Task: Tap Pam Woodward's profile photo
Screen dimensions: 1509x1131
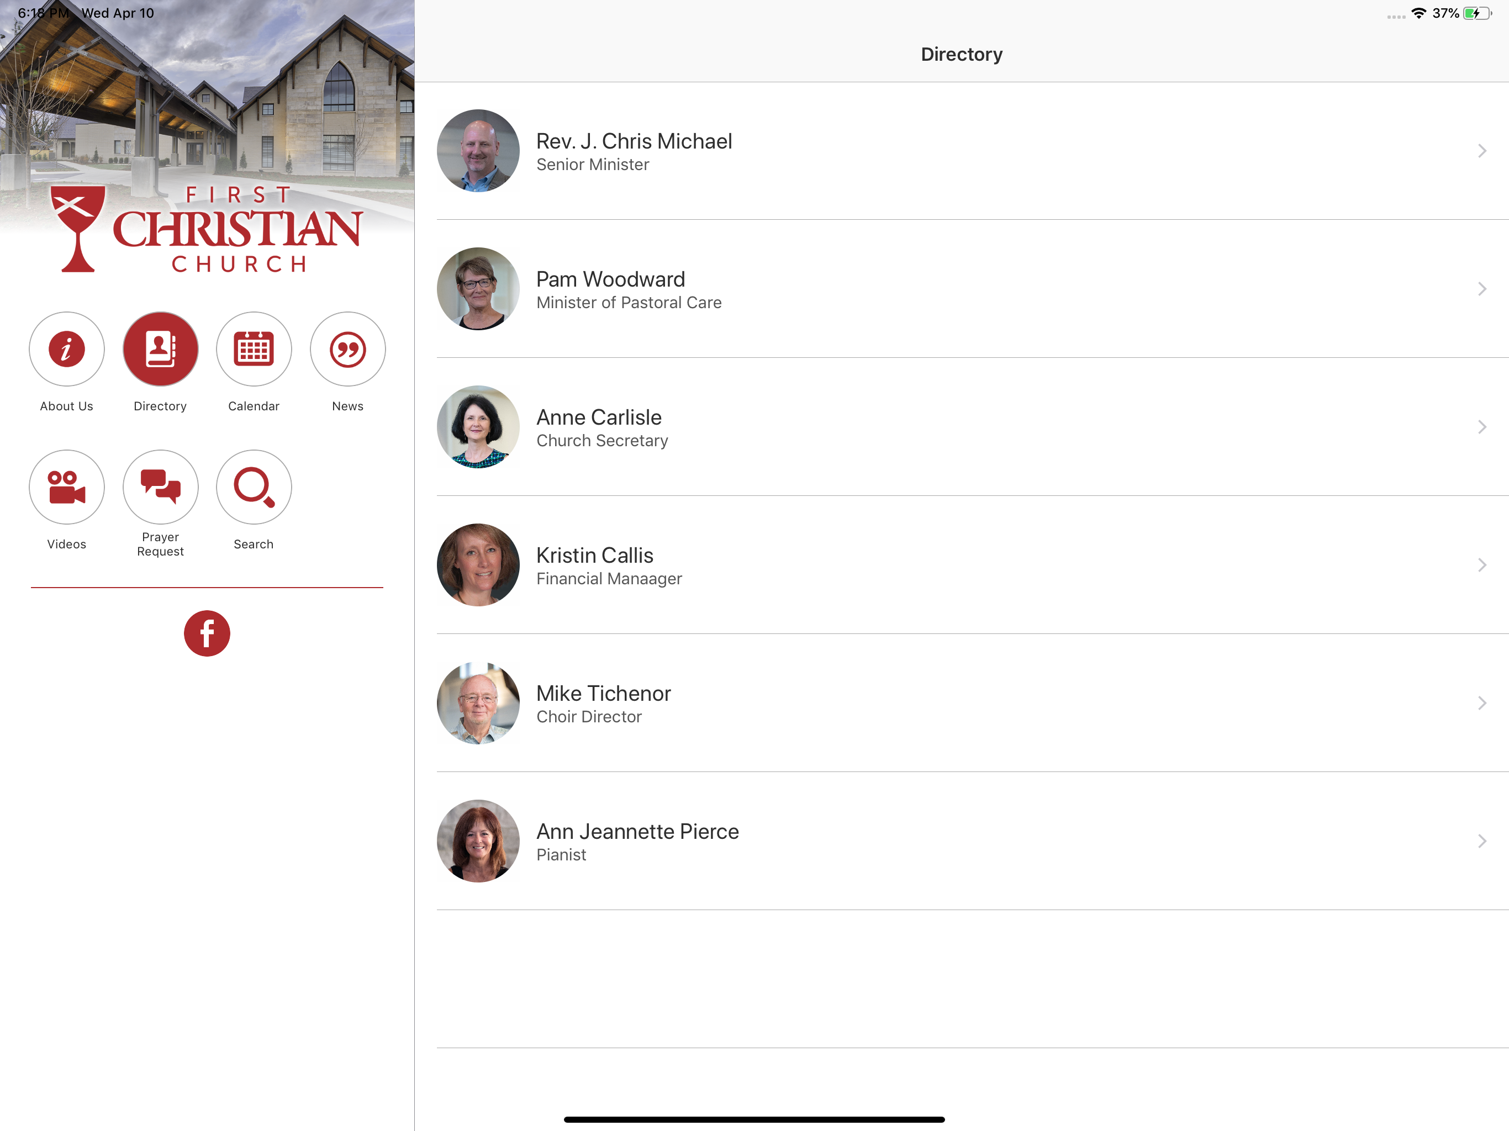Action: click(x=478, y=288)
